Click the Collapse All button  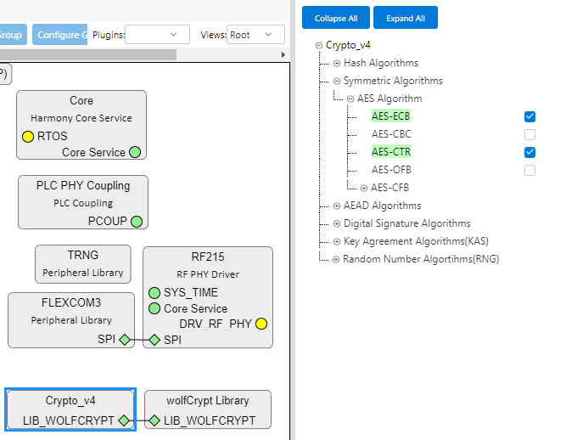[336, 18]
